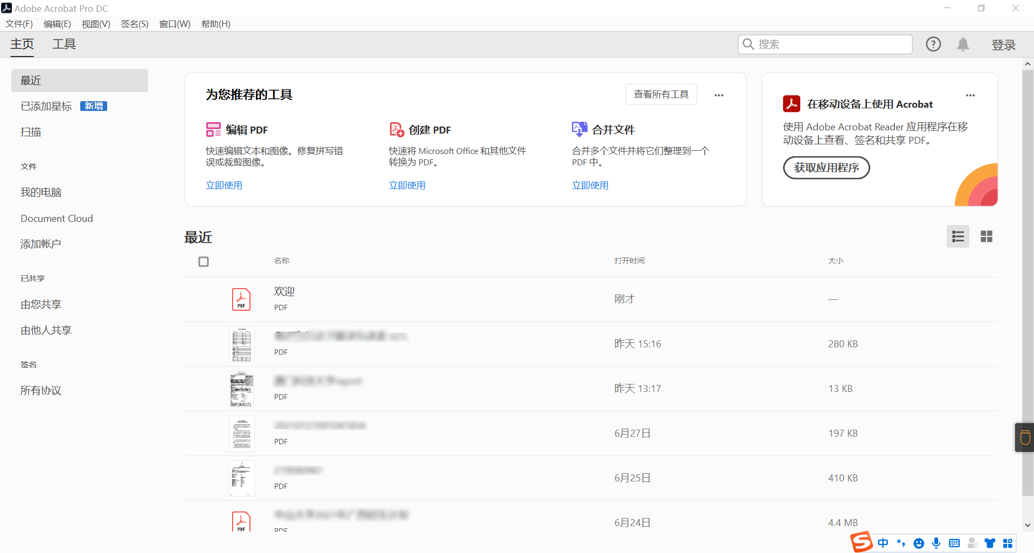Click the vertical scrollbar thumb
The height and width of the screenshot is (553, 1034).
(x=1028, y=283)
